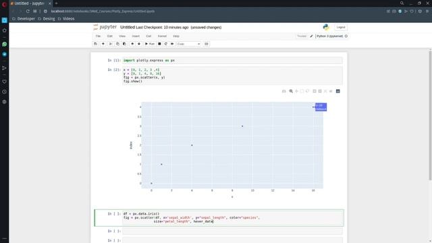The height and width of the screenshot is (243, 432).
Task: Open the Opera sidebar home icon
Action: pos(5,30)
